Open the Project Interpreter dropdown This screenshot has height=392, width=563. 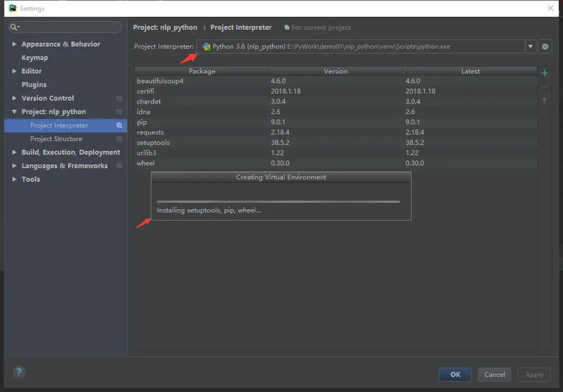(531, 46)
